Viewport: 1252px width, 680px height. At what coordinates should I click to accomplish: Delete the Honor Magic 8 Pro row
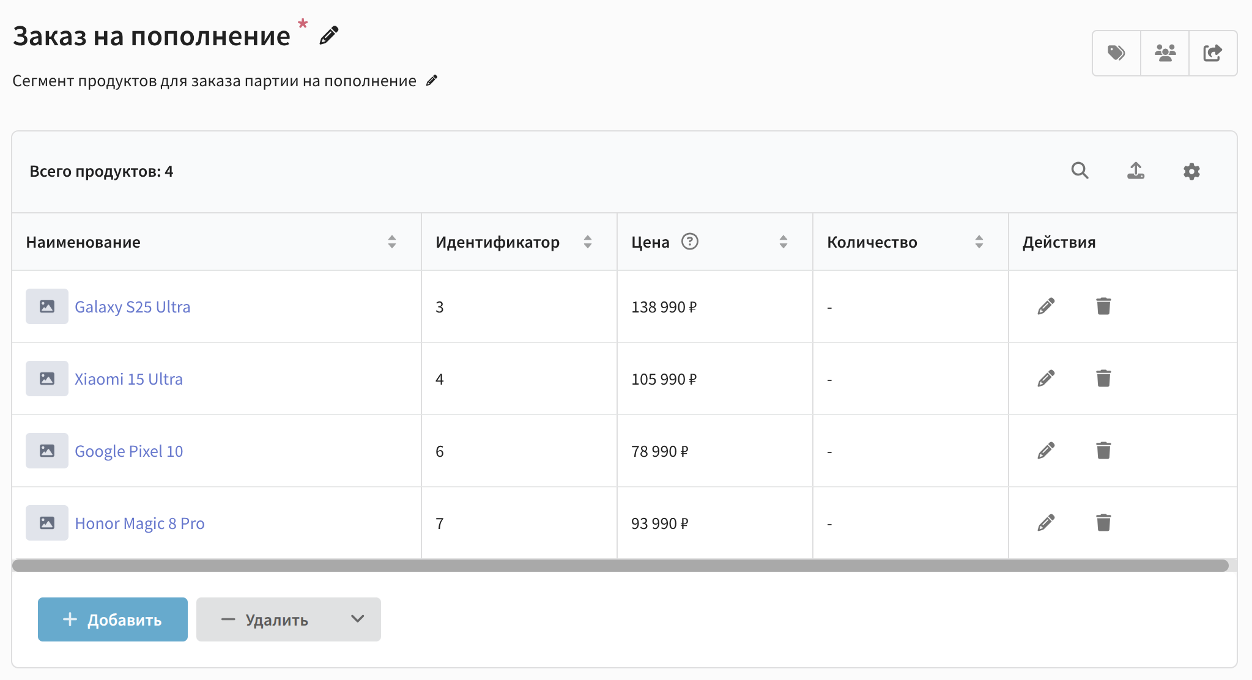1103,523
